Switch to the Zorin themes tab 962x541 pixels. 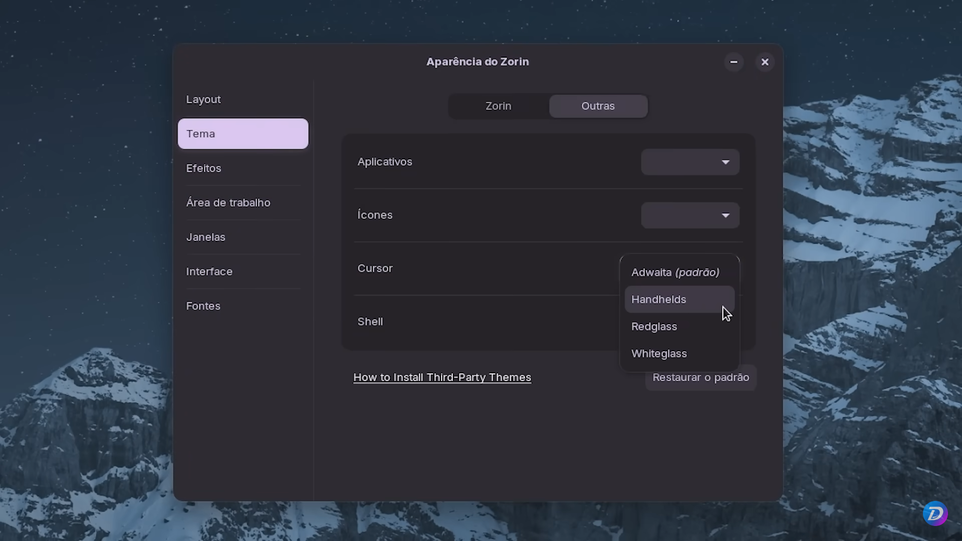(498, 106)
